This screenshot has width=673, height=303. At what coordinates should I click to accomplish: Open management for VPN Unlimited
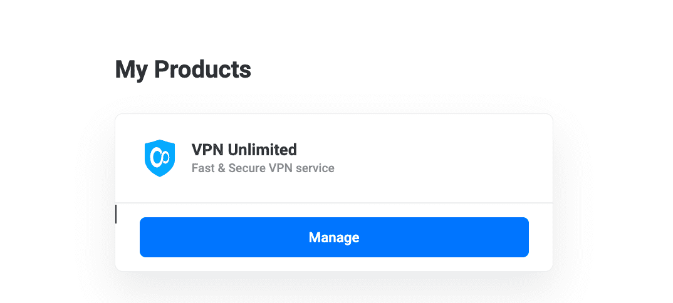[334, 237]
